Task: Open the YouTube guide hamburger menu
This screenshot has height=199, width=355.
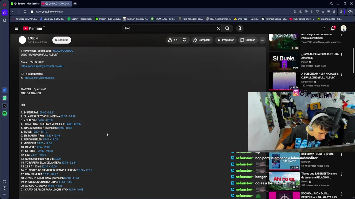Action: [x=16, y=28]
